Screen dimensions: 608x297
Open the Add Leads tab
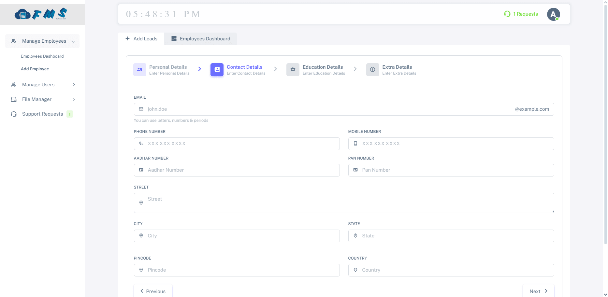[x=141, y=39]
